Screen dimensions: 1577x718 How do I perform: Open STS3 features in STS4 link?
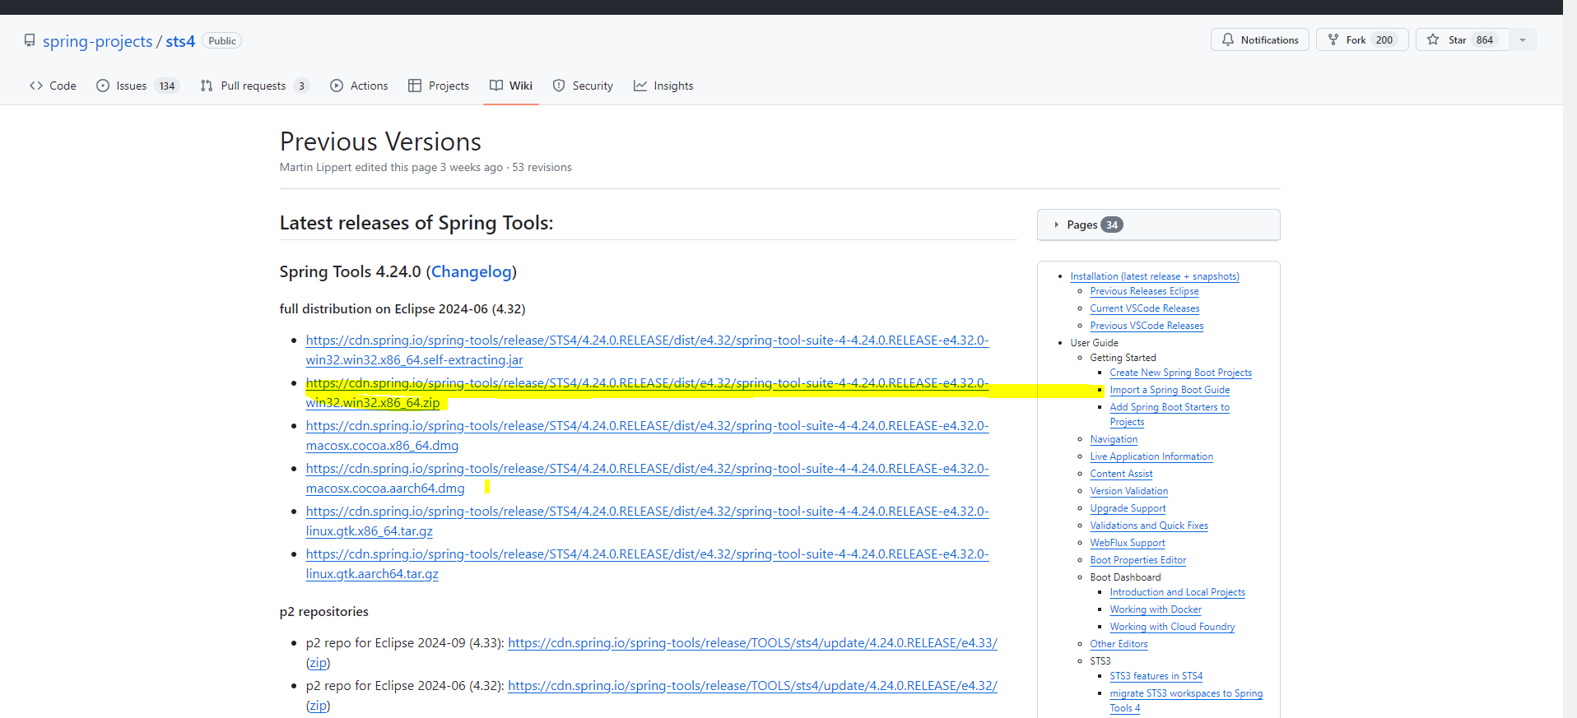1156,676
